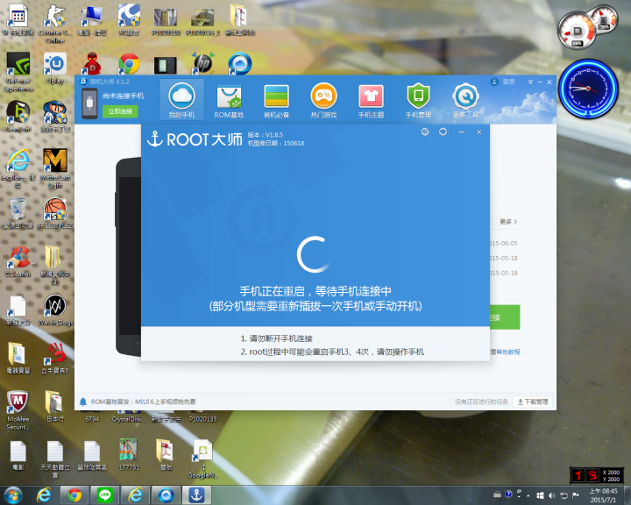The height and width of the screenshot is (505, 631).
Task: Open the 血手寶典5 red hand shortcut
Action: 55,359
